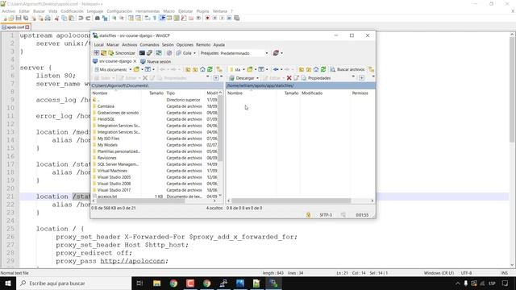
Task: Click the WinSCP preferences gear icon
Action: pyautogui.click(x=169, y=53)
